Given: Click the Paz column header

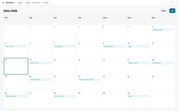Looking at the screenshot, I should tap(163, 20).
